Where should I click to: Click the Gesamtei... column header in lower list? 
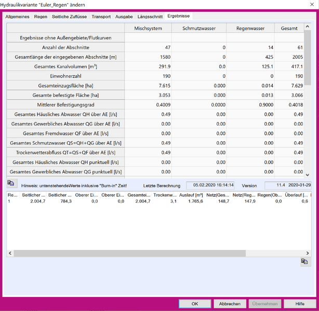(139, 195)
